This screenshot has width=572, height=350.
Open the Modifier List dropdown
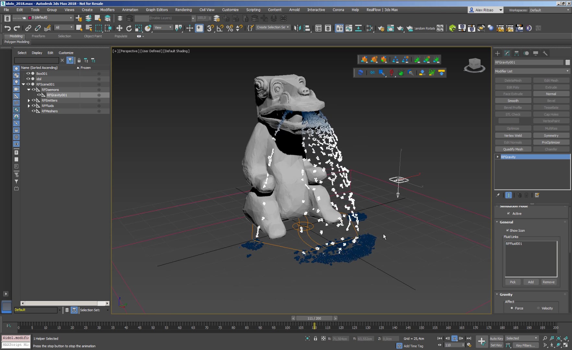(x=532, y=71)
